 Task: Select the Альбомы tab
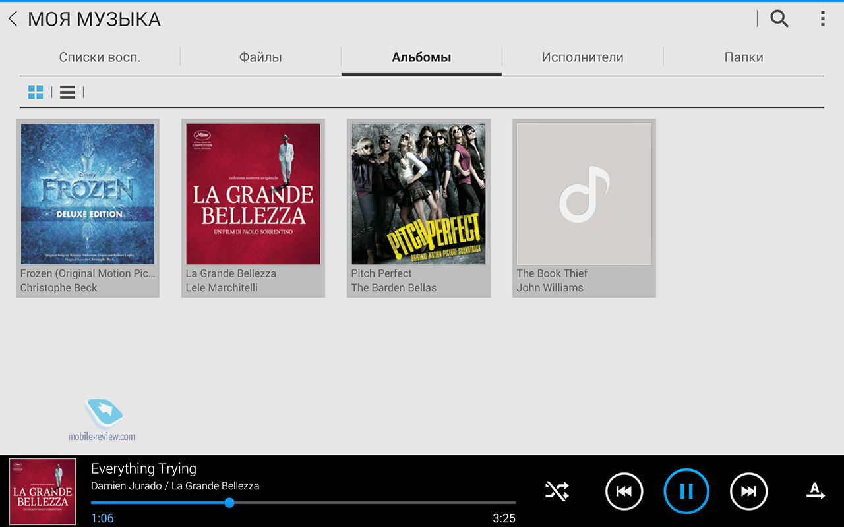[421, 57]
